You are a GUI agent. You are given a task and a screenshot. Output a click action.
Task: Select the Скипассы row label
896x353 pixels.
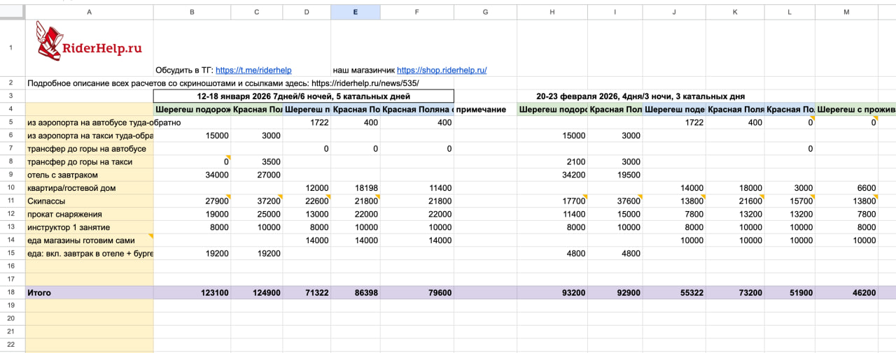89,201
